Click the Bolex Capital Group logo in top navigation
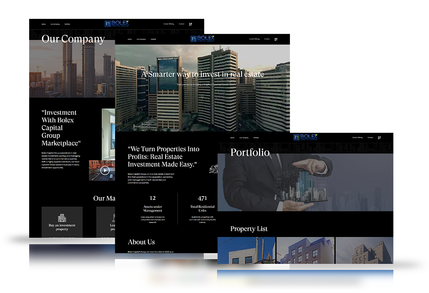 point(202,39)
